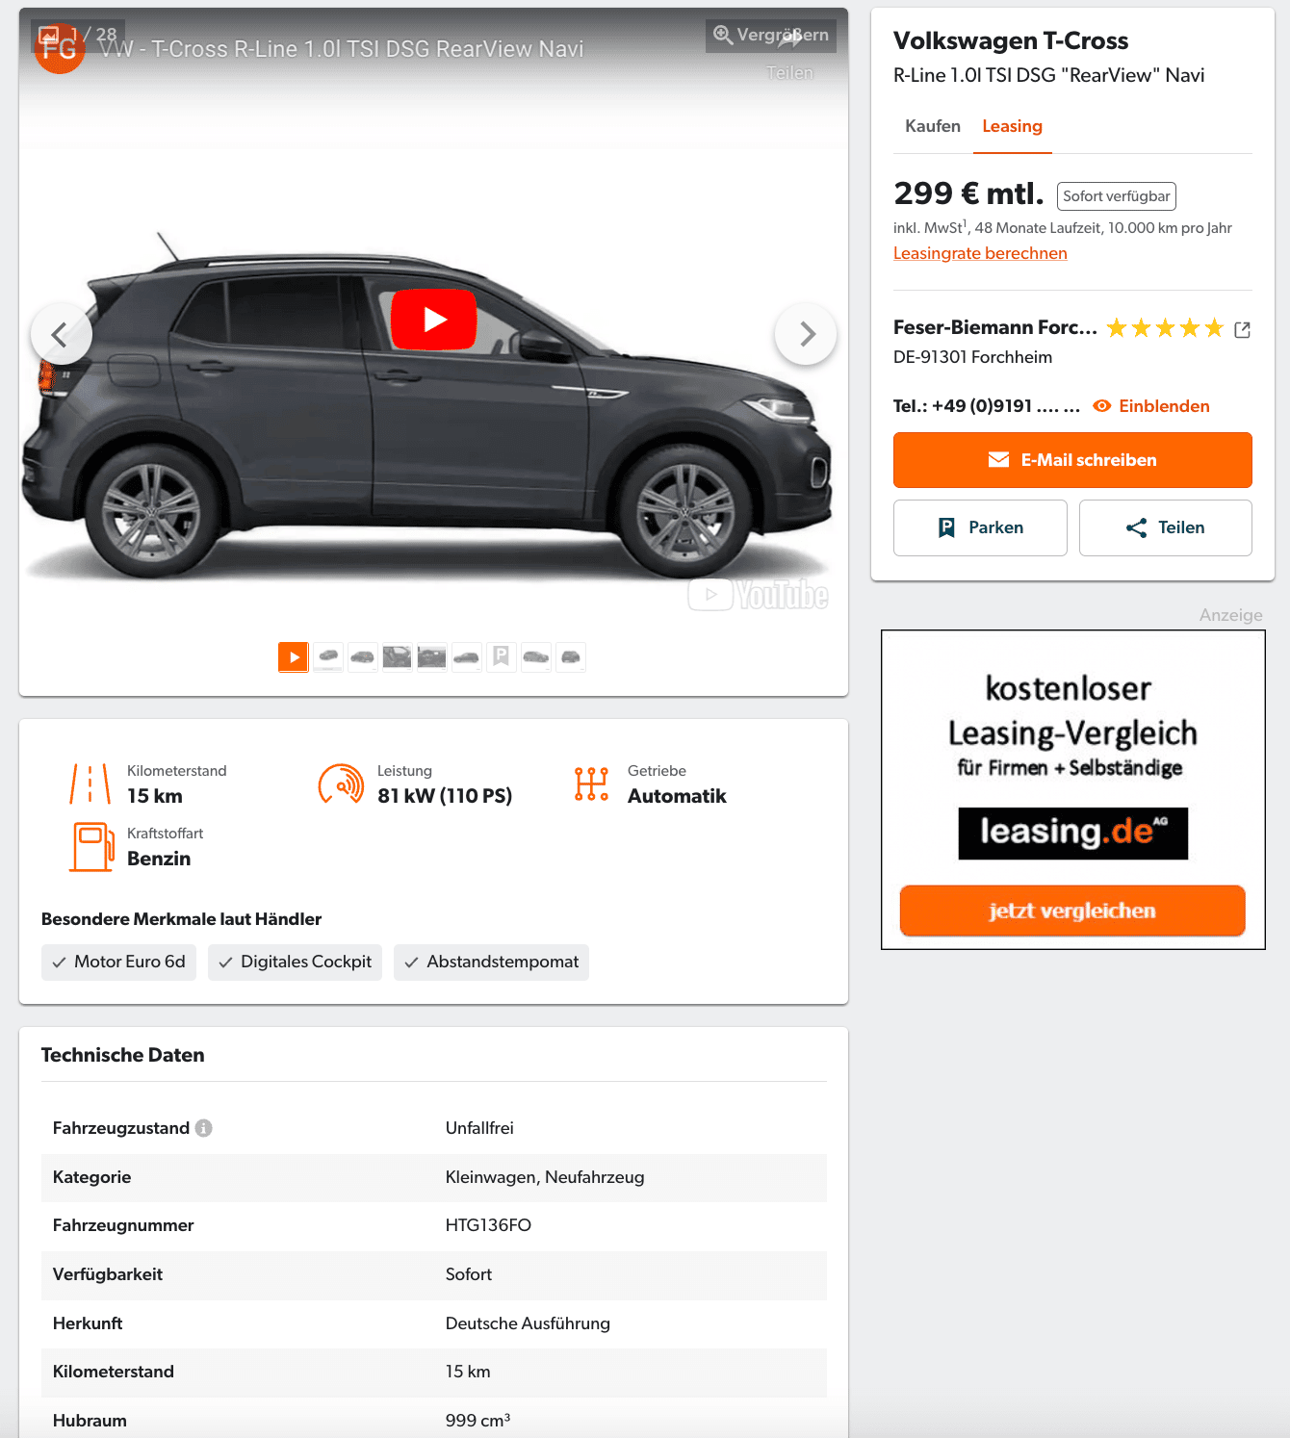Image resolution: width=1290 pixels, height=1438 pixels.
Task: Play the YouTube video of the T-Cross
Action: coord(434,320)
